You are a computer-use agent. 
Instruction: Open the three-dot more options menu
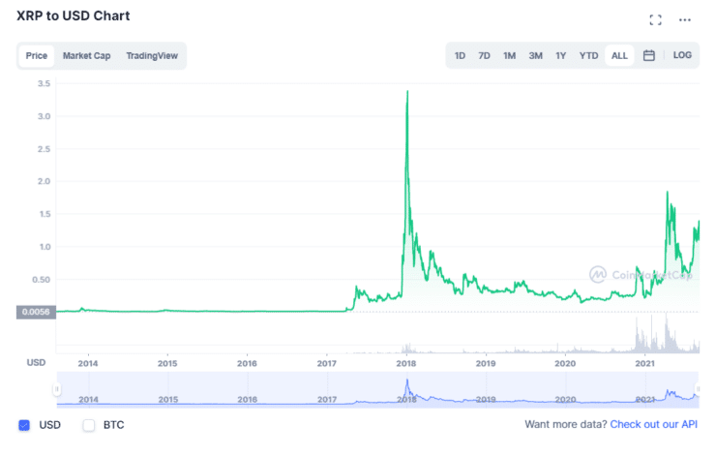click(x=684, y=19)
